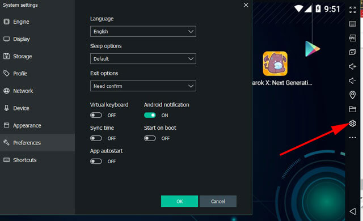Open the Shortcuts settings section
Viewport: 363px width, 221px height.
click(x=37, y=160)
